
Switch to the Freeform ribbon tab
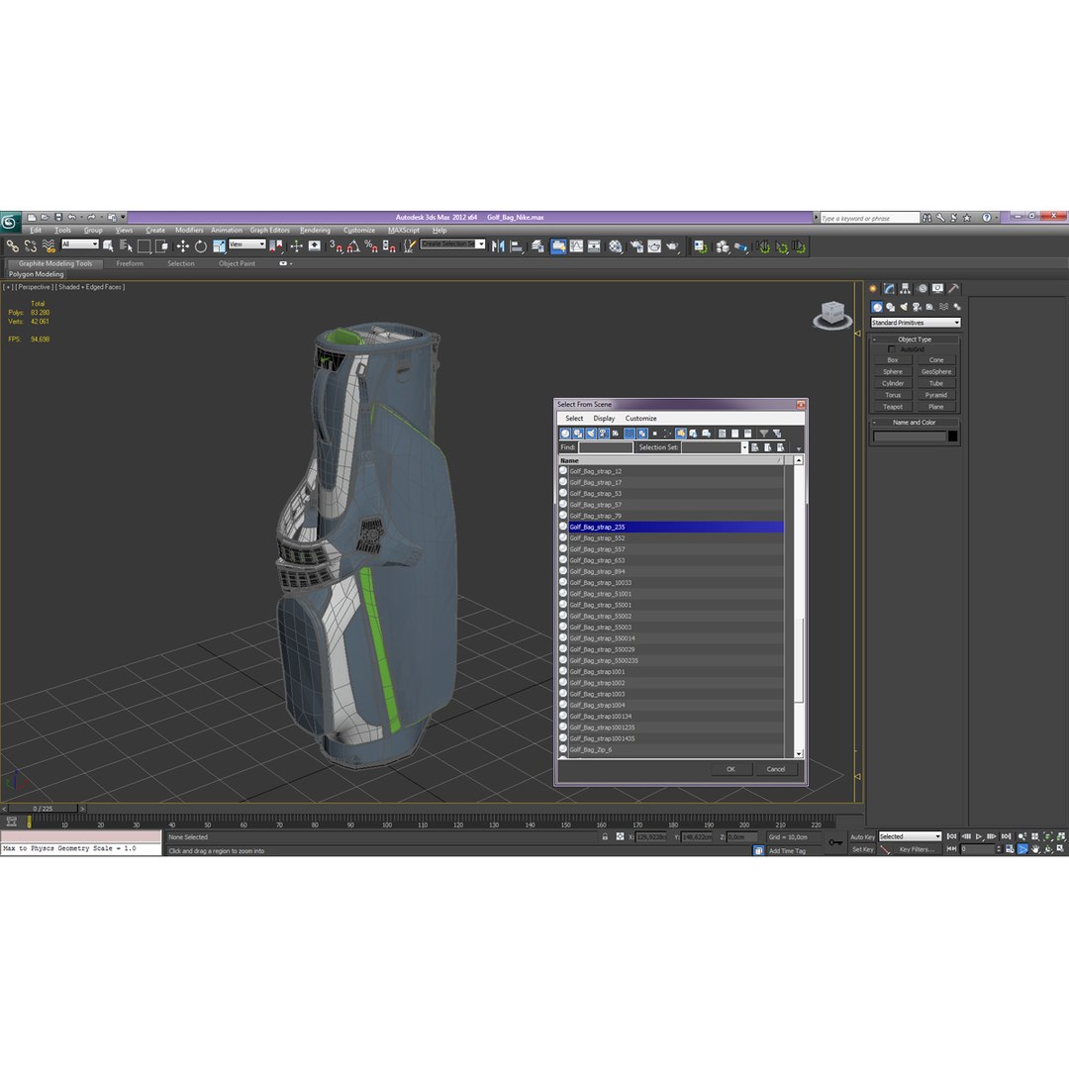tap(130, 264)
